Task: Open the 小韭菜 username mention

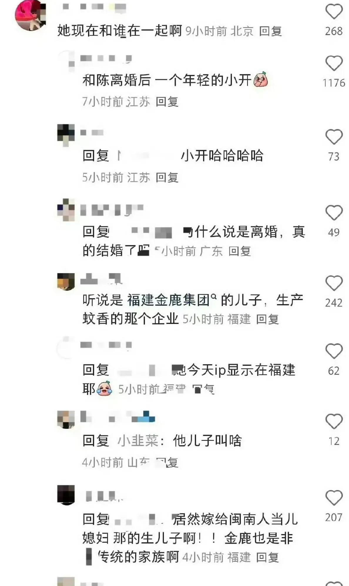Action: [138, 441]
